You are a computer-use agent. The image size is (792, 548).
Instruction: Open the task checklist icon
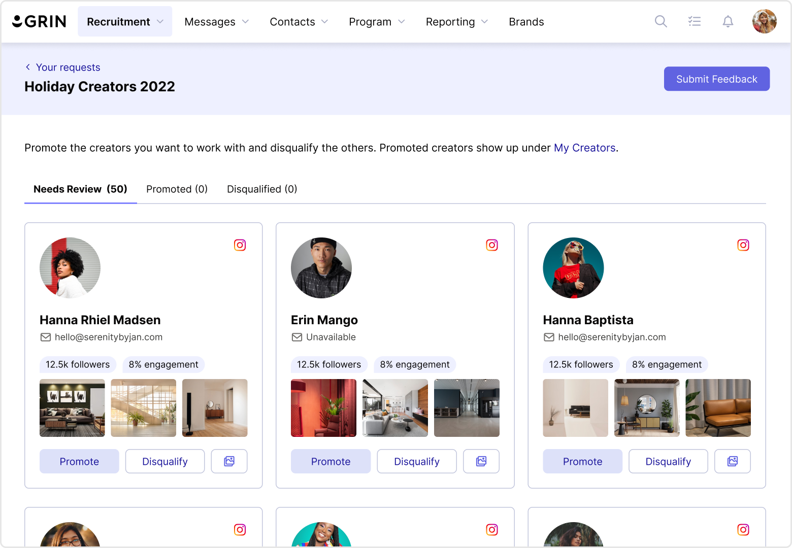coord(695,21)
